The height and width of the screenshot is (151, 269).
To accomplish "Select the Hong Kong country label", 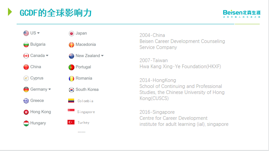I will 41,112.
